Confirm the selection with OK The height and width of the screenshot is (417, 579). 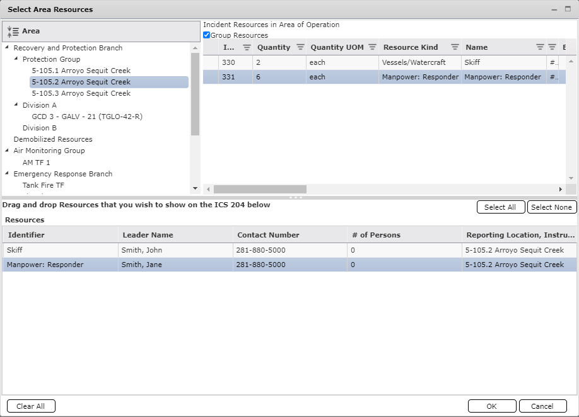(x=491, y=406)
